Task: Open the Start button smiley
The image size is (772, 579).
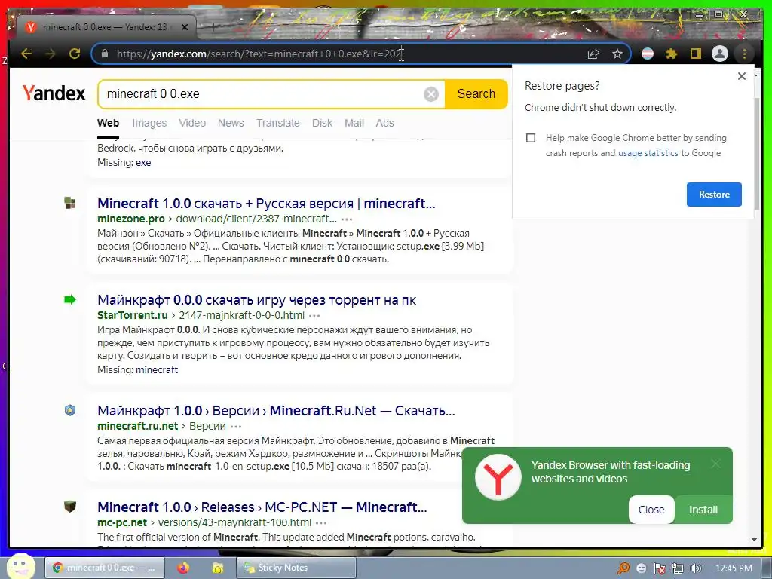Action: (x=20, y=567)
